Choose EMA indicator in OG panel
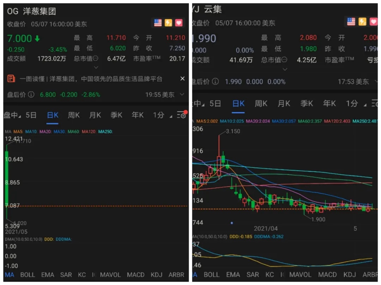The image size is (381, 285). [48, 275]
